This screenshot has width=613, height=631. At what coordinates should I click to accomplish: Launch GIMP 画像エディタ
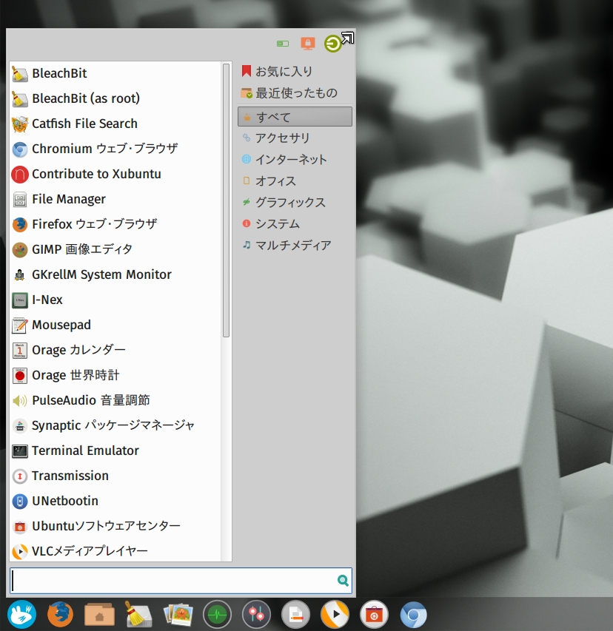point(81,249)
